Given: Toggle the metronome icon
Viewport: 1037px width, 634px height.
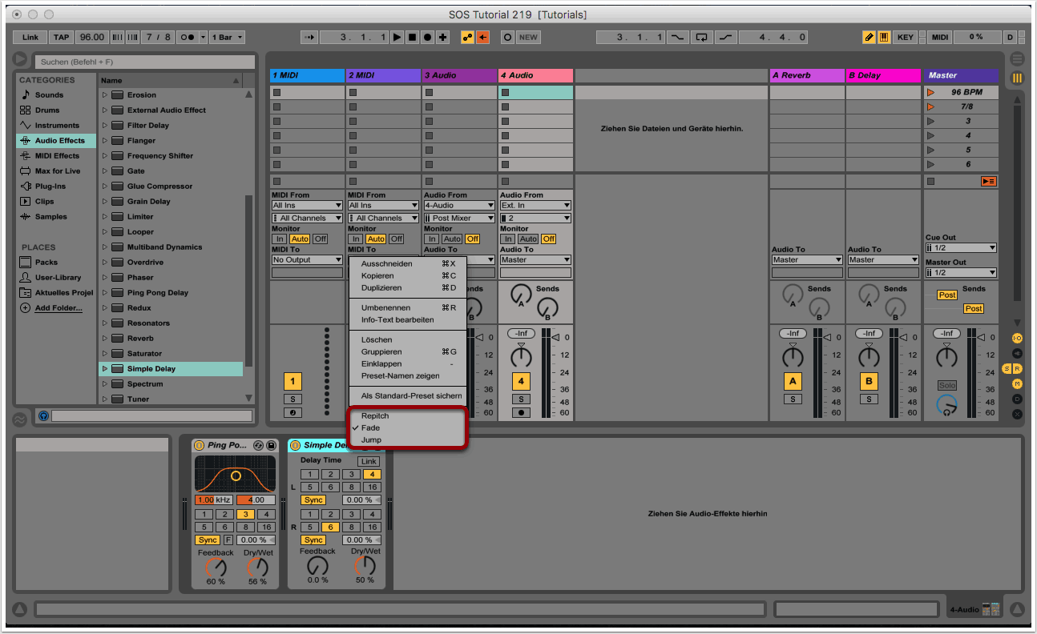Looking at the screenshot, I should point(188,37).
